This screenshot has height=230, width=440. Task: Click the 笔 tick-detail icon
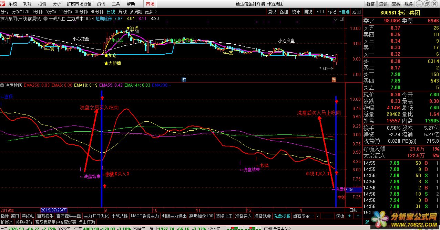pyautogui.click(x=367, y=222)
